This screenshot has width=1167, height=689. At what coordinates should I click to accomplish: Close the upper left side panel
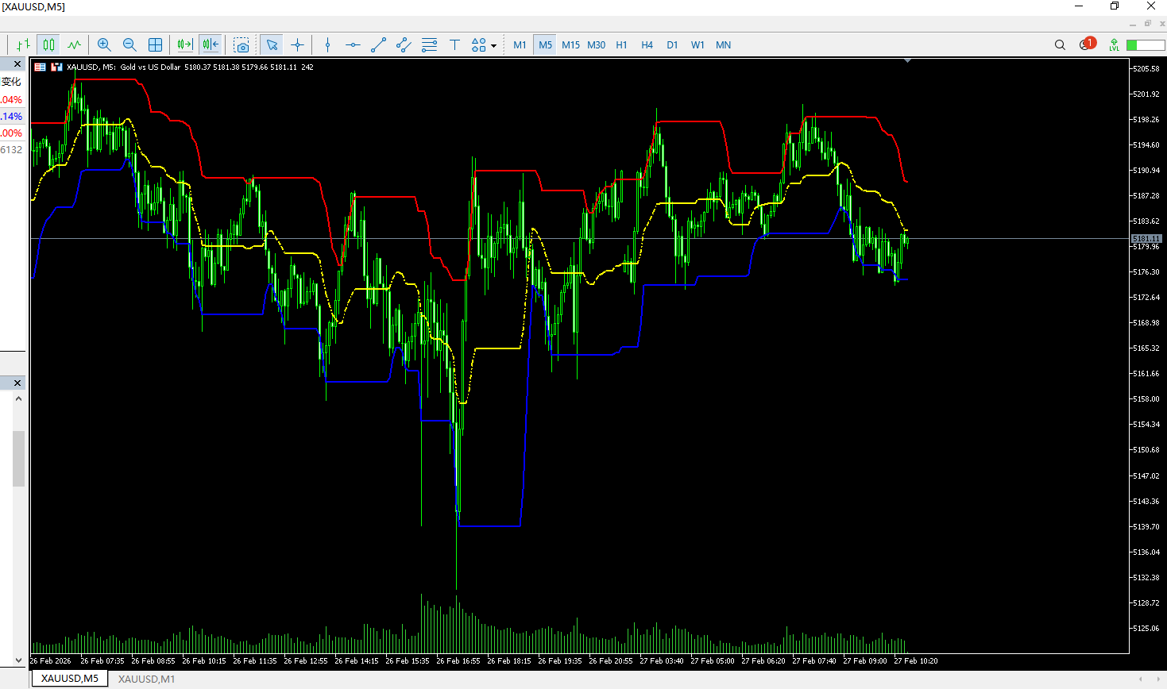pyautogui.click(x=17, y=64)
